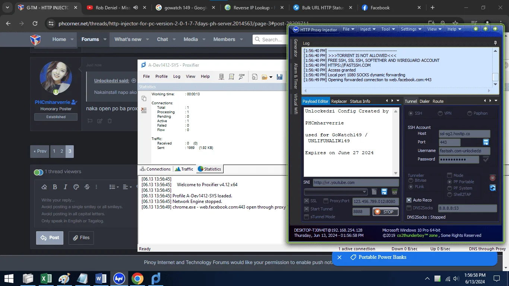
Task: Click the Post reply button
Action: point(50,238)
